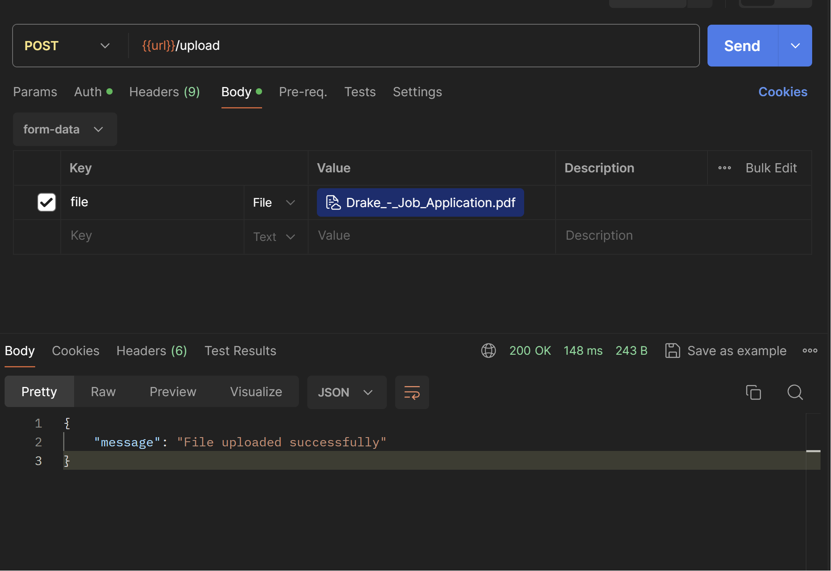This screenshot has height=571, width=831.
Task: Select the Raw response view
Action: click(103, 392)
